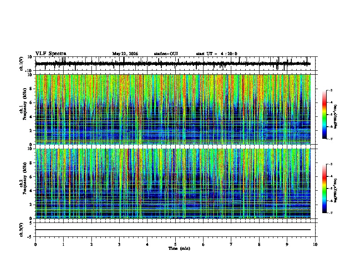Click the ch.3(V) axis label
The width and height of the screenshot is (355, 274).
coord(22,230)
